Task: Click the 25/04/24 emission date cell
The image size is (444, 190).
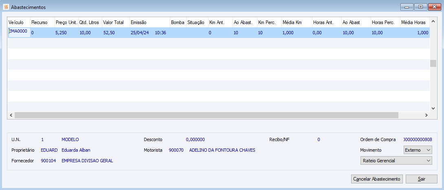Action: pyautogui.click(x=140, y=33)
